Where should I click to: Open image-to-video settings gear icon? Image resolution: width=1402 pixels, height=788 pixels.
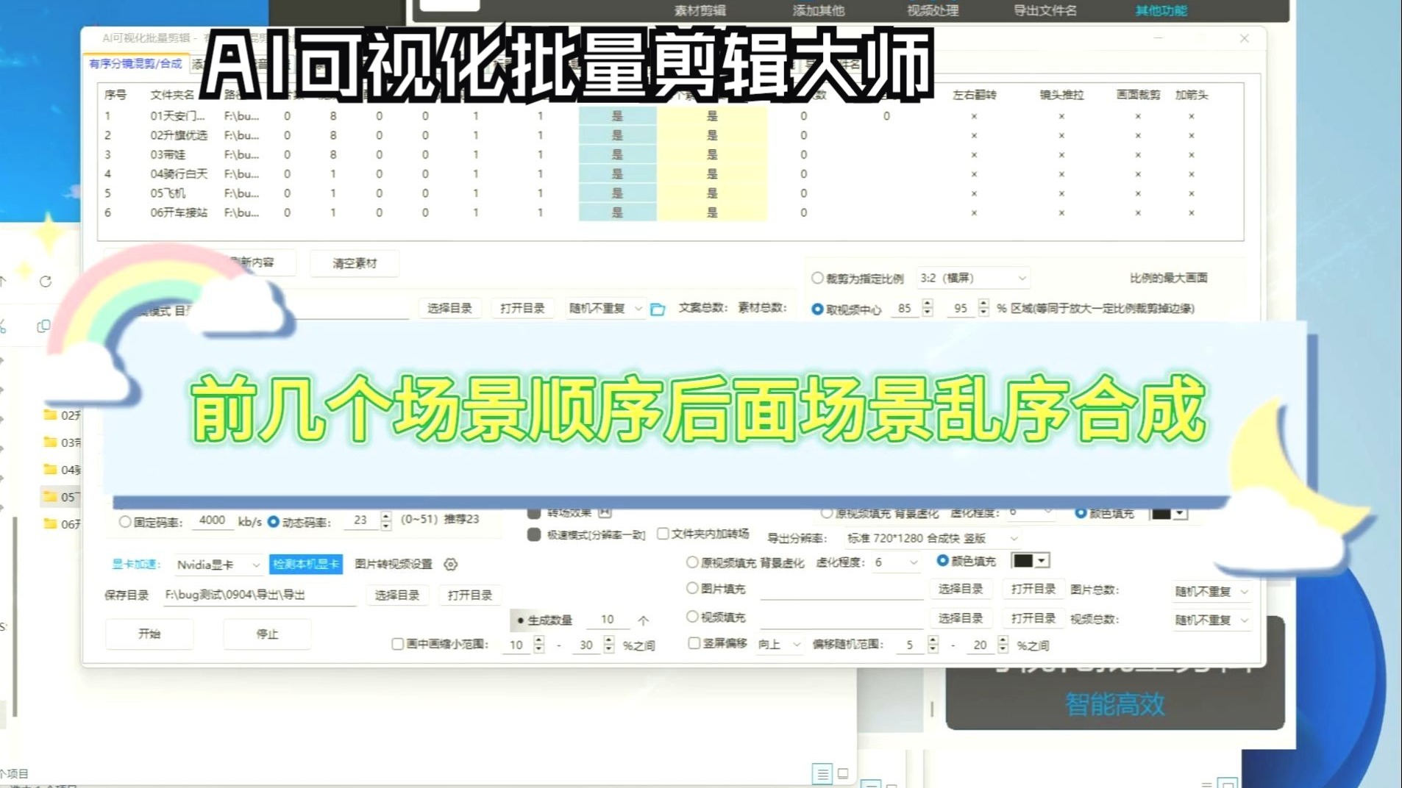(x=451, y=565)
